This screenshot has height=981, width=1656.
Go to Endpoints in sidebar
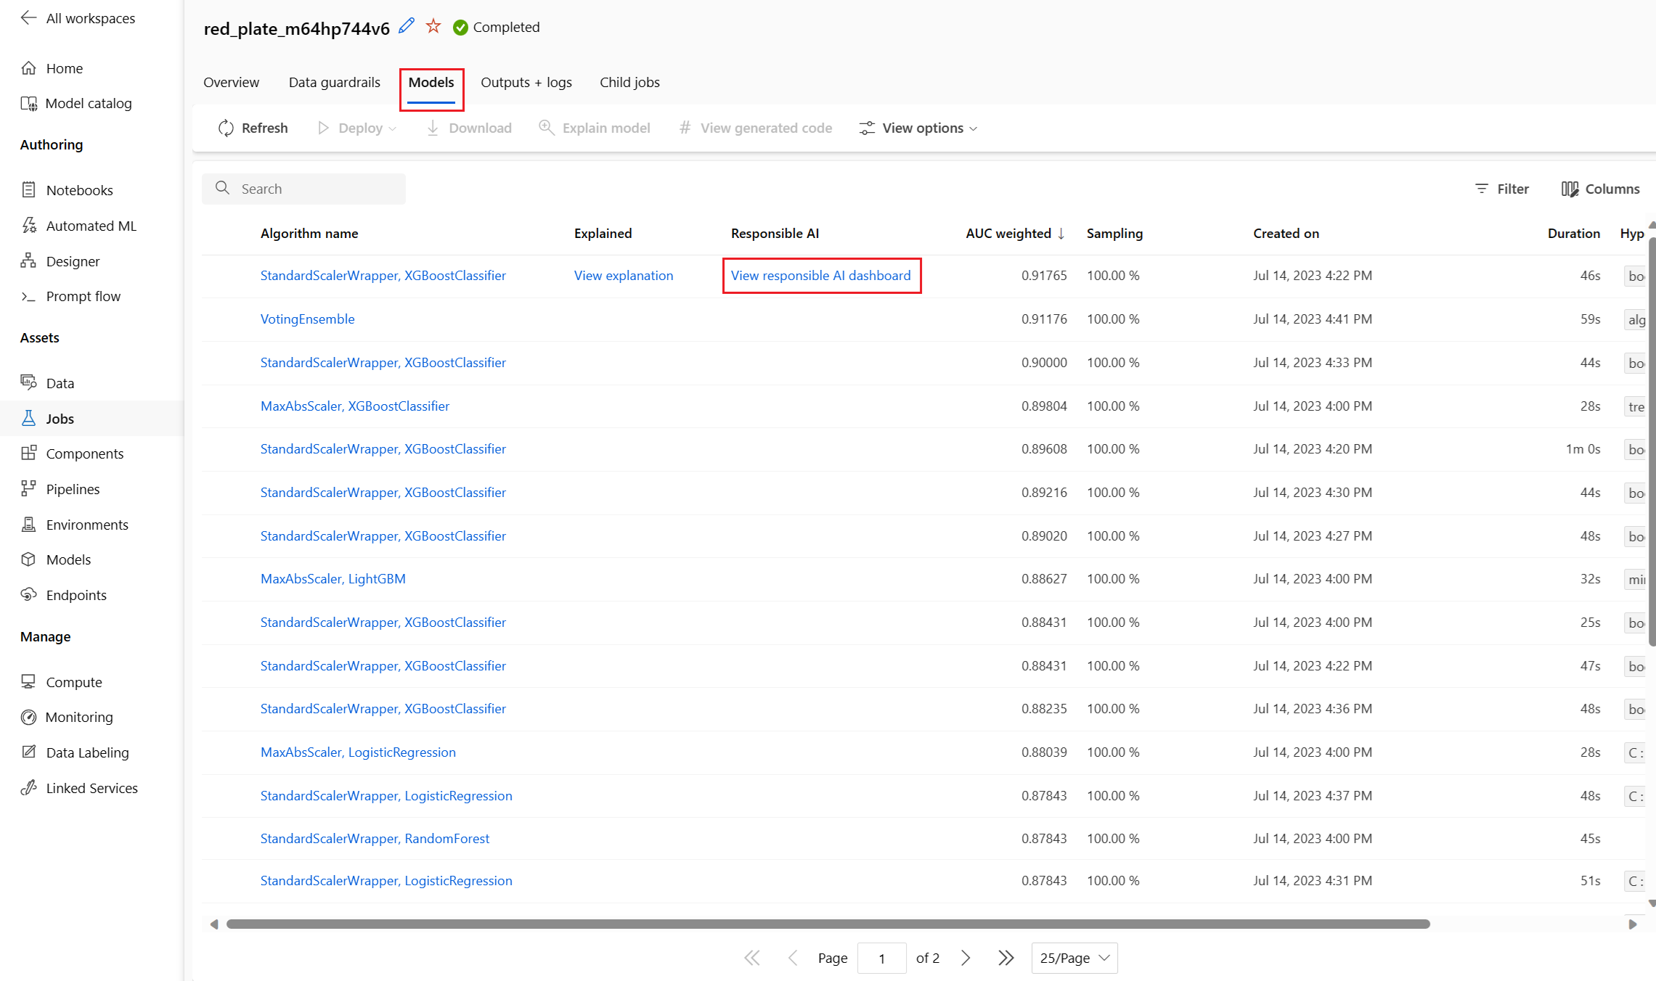coord(76,595)
